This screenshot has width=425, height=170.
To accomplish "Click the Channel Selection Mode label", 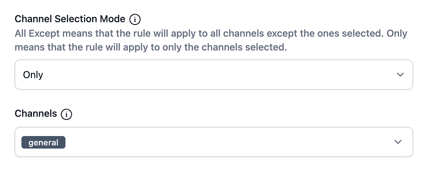I will tap(70, 19).
